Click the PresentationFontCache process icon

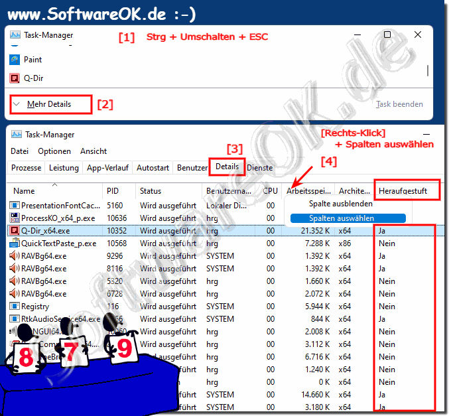(x=15, y=206)
